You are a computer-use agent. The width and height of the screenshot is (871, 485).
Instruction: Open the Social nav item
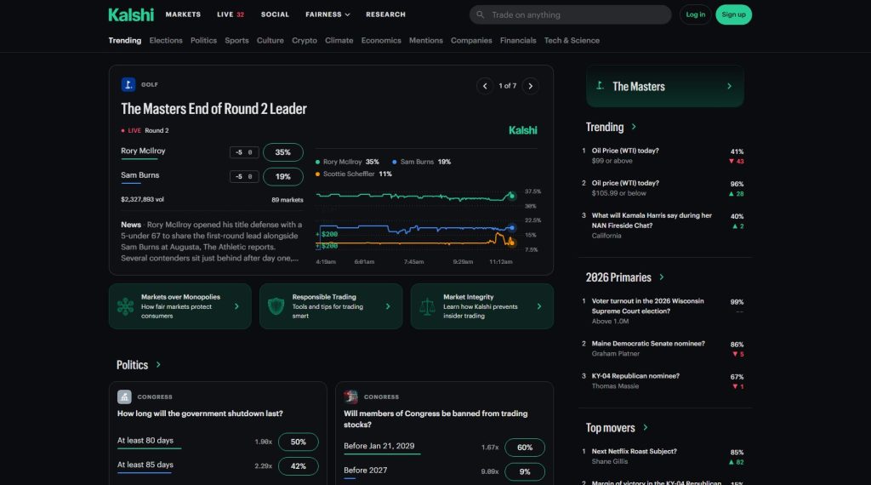pos(275,14)
